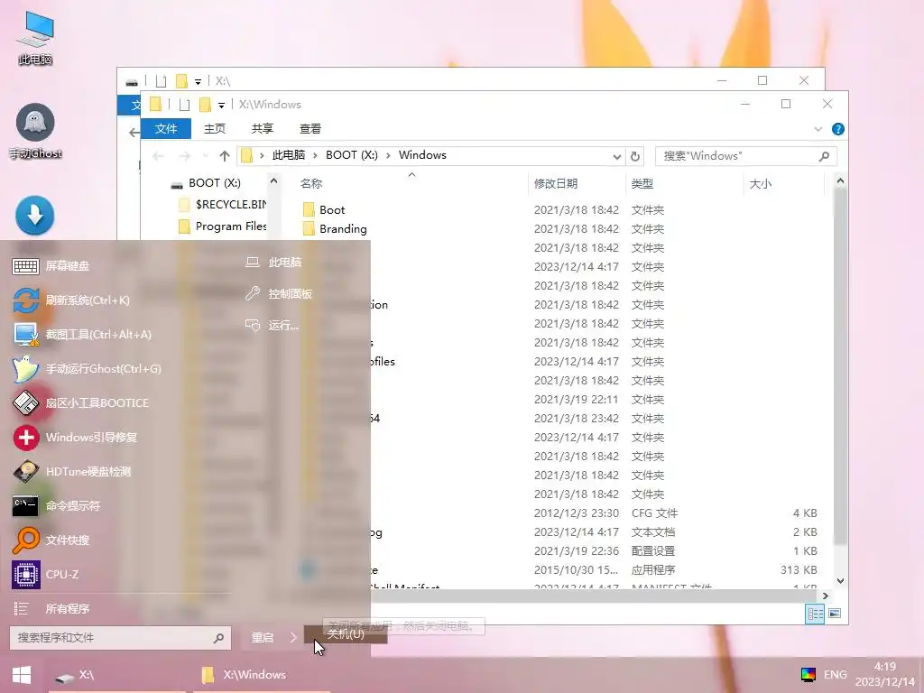Switch to large icons view button
Viewport: 924px width, 693px height.
pyautogui.click(x=835, y=614)
